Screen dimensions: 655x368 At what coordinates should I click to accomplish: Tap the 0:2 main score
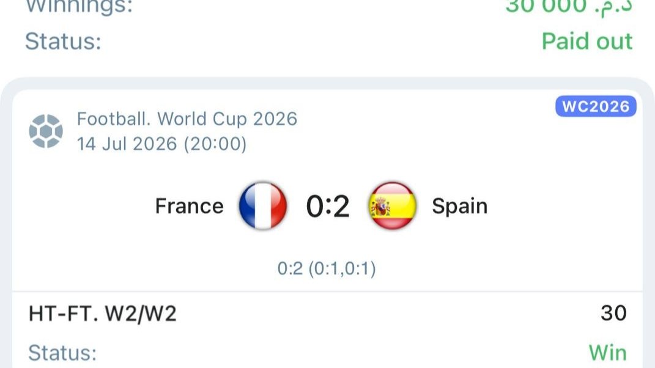pyautogui.click(x=328, y=207)
